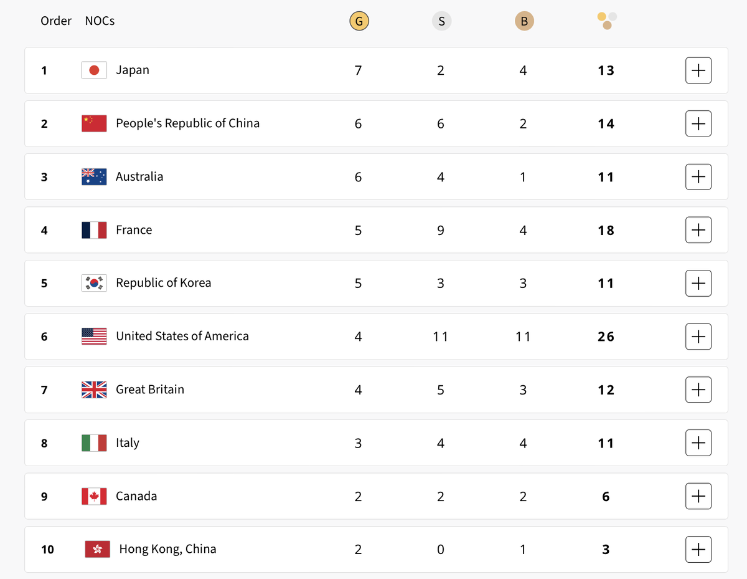Click the Bronze medal column icon
The image size is (747, 579).
click(x=524, y=21)
